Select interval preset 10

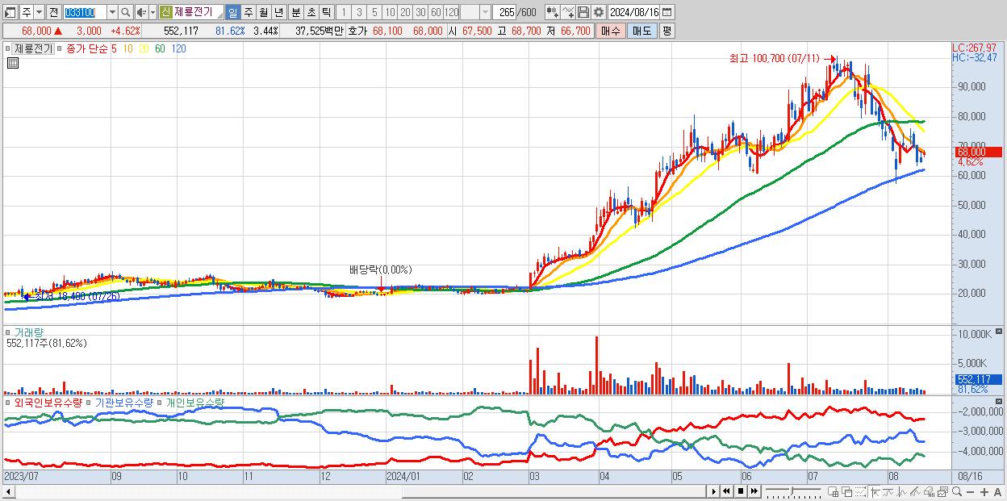point(390,12)
